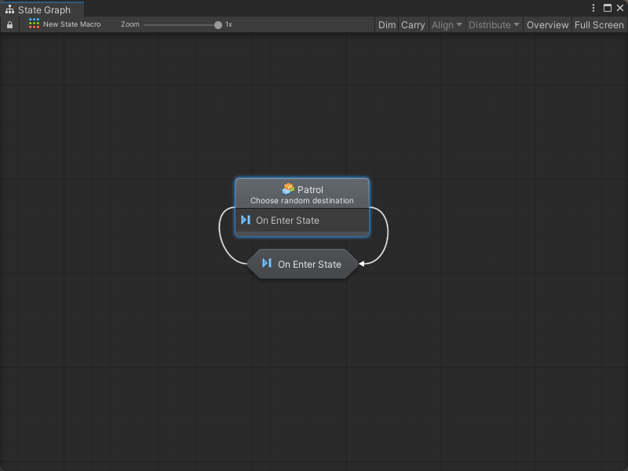Click the Patrol node's colored blocks icon
The image size is (628, 471).
[288, 189]
